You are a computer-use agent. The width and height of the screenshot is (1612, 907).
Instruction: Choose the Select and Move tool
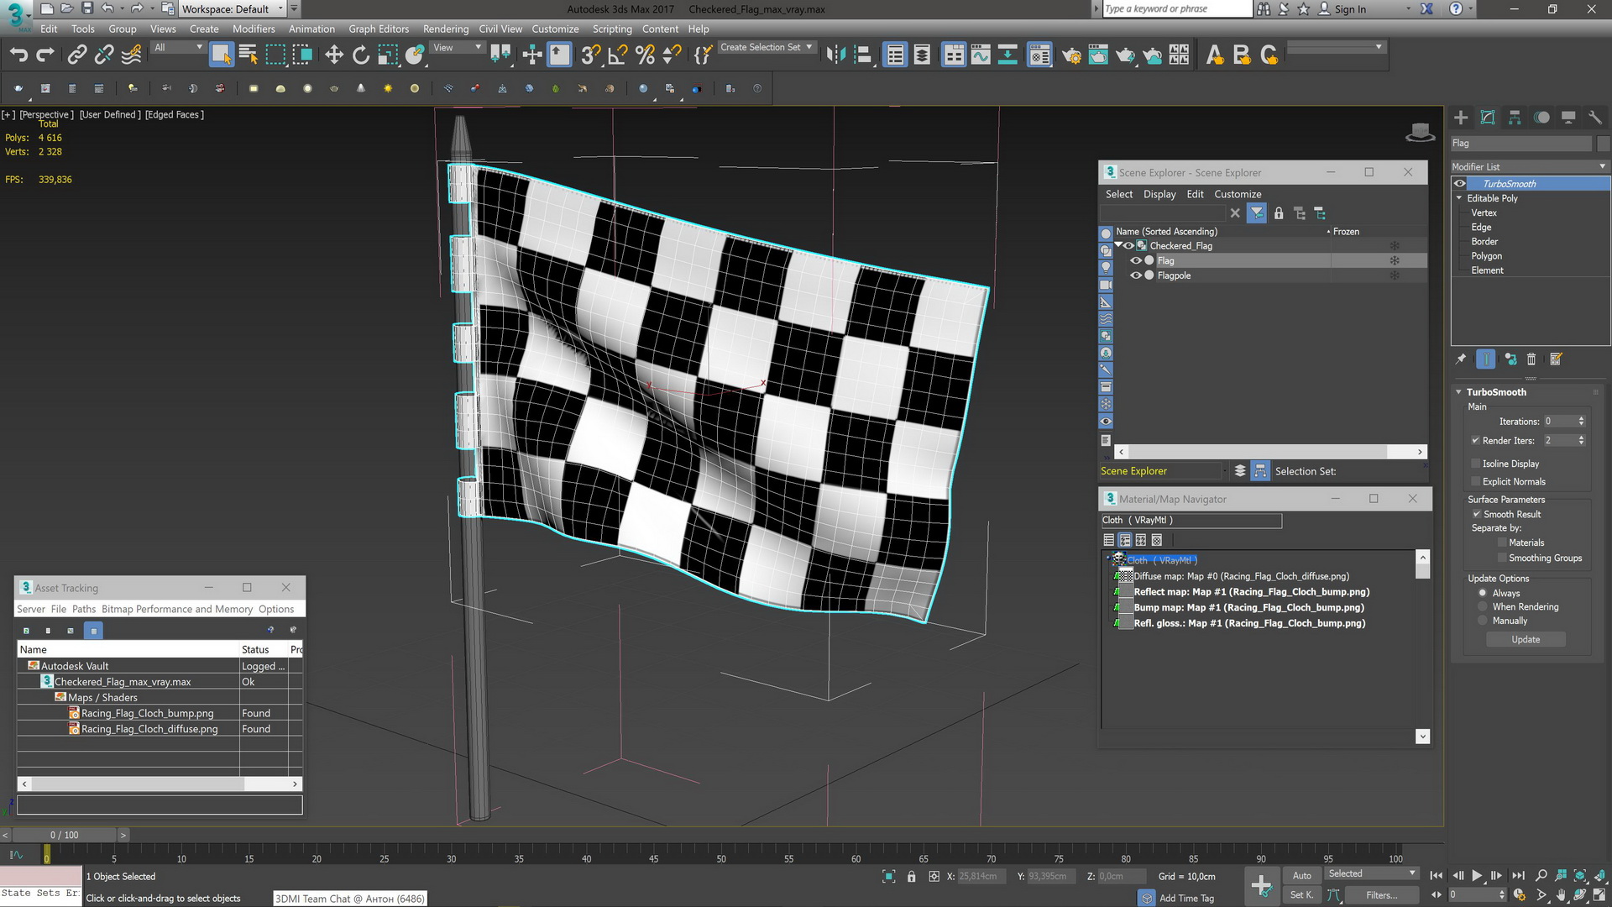pyautogui.click(x=334, y=55)
